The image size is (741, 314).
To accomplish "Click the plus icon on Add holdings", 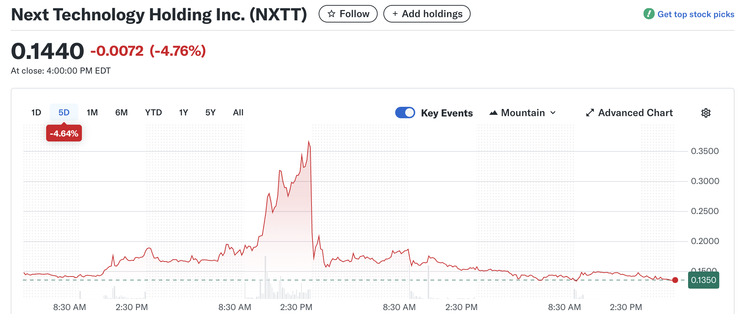I will [395, 14].
